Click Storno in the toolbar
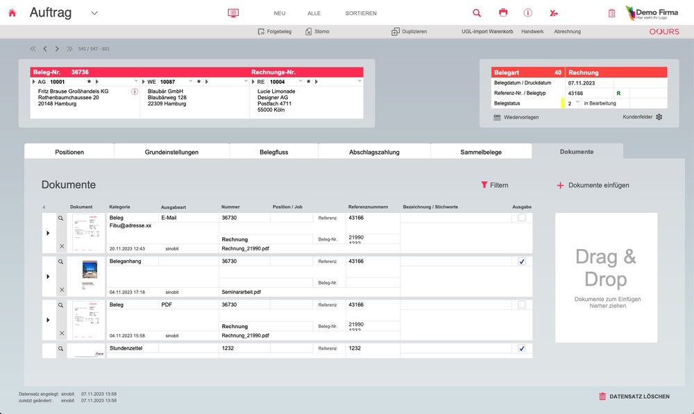Screen dimensions: 694x414 [317, 31]
